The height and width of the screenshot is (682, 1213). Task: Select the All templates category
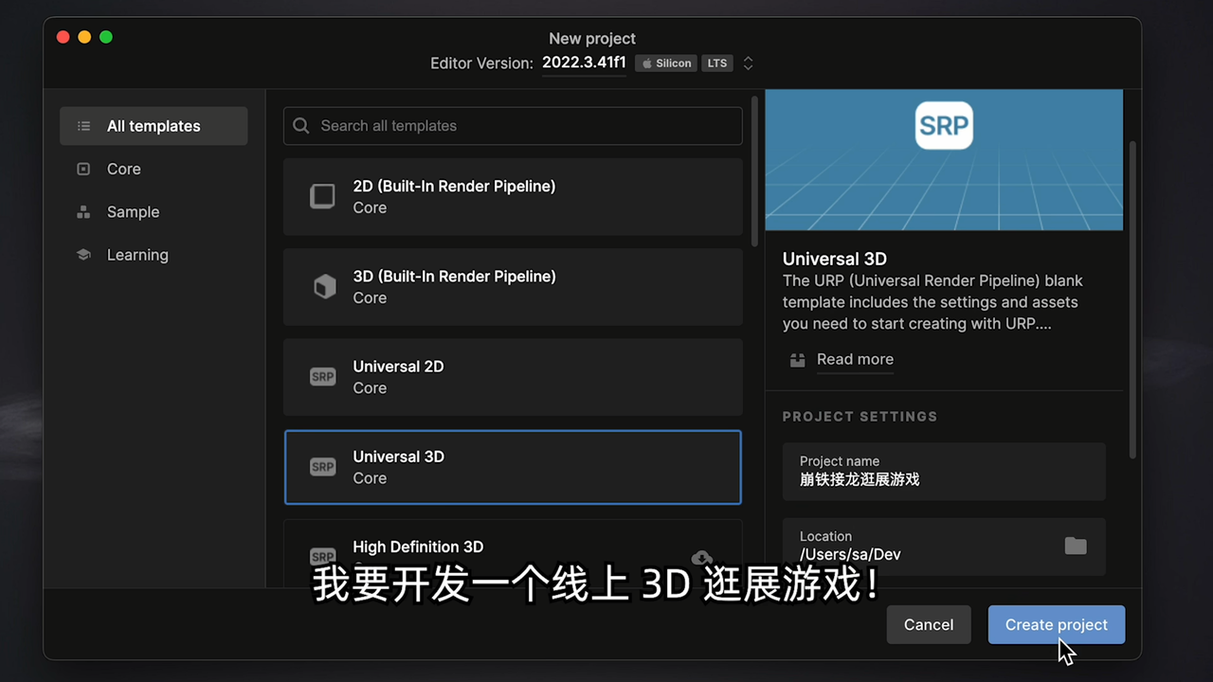(154, 126)
